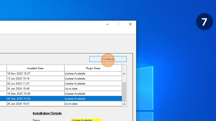Click the disabled maximize window icon

[x=119, y=24]
